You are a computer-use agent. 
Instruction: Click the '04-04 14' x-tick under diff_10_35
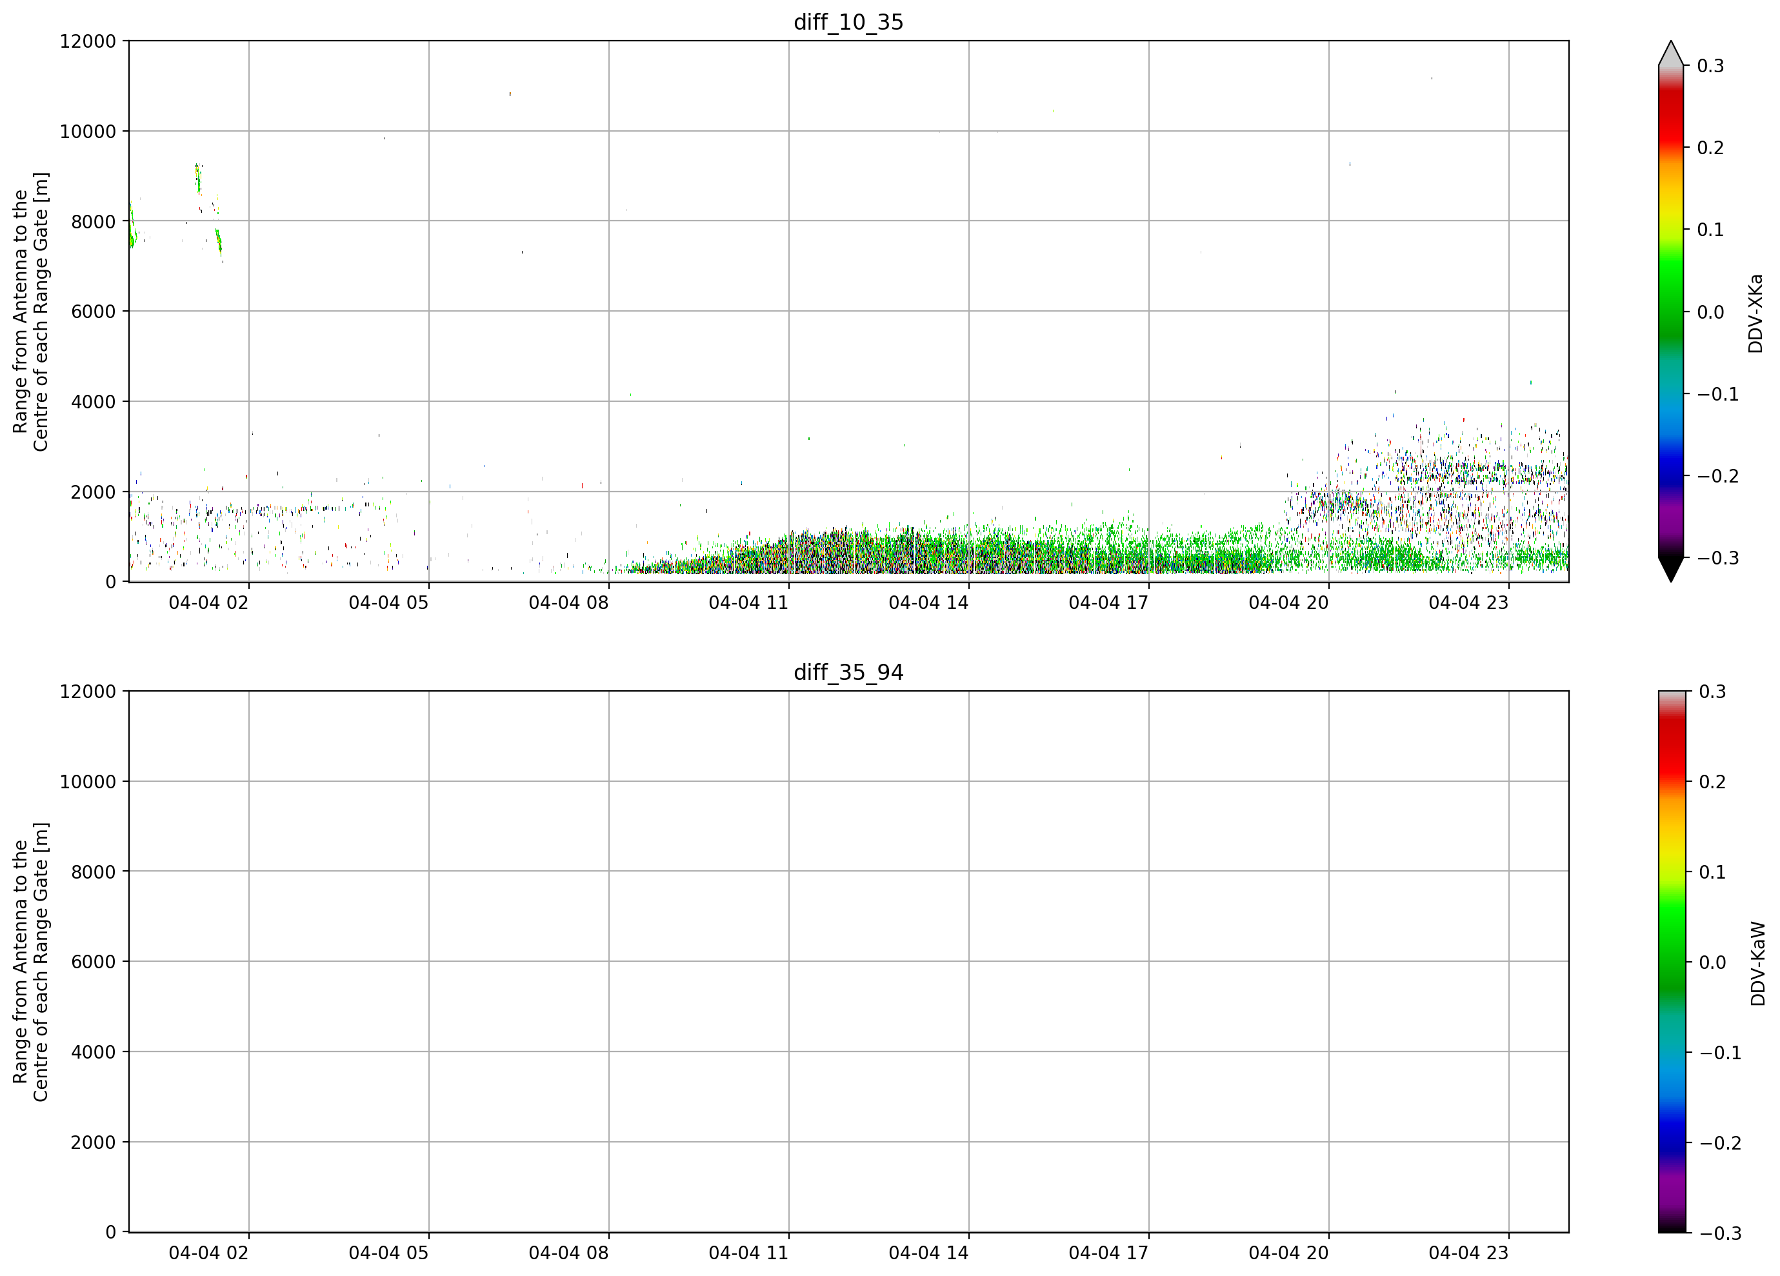[928, 603]
